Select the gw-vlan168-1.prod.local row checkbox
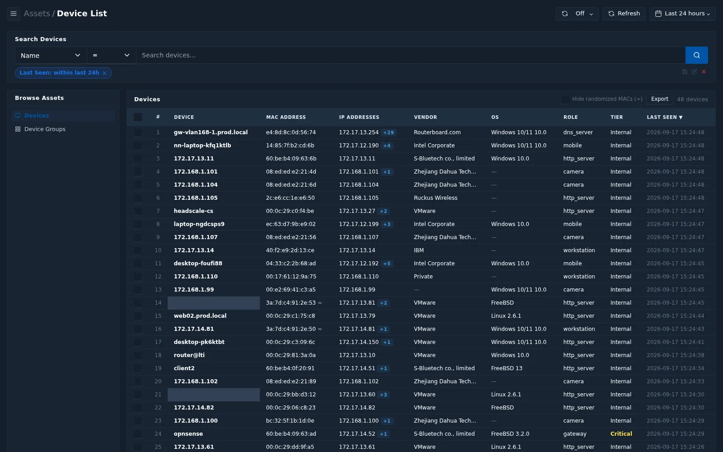 pos(138,132)
